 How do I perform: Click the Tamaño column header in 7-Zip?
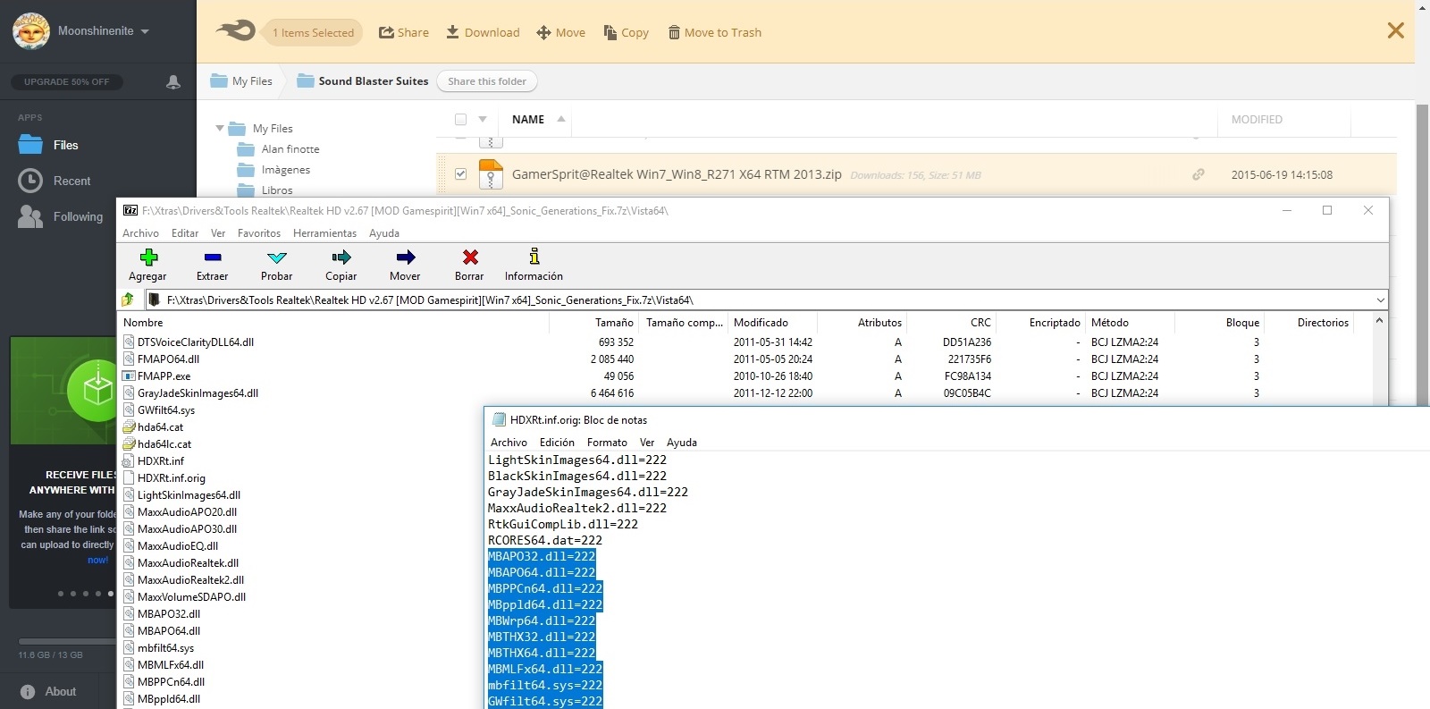point(614,323)
